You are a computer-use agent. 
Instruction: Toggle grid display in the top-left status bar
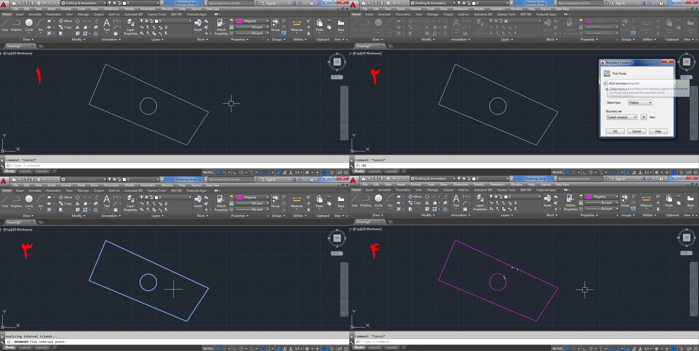click(x=218, y=172)
